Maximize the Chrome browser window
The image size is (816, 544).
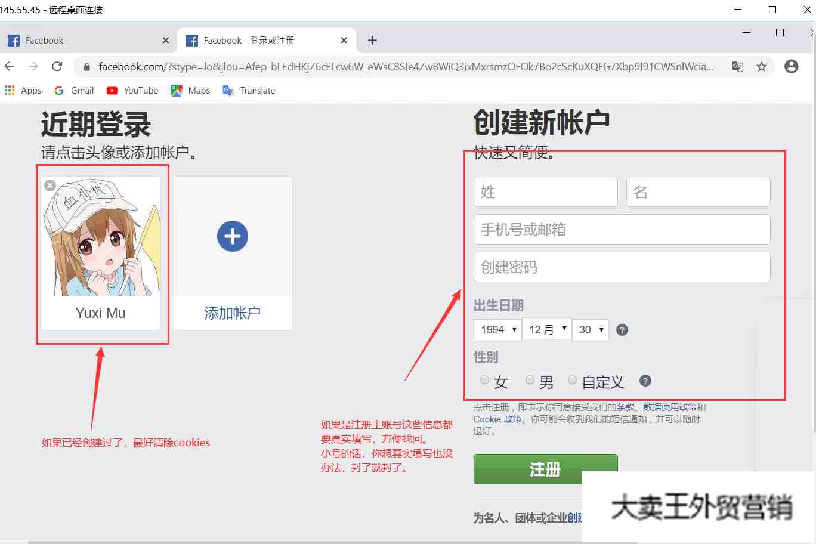click(780, 32)
